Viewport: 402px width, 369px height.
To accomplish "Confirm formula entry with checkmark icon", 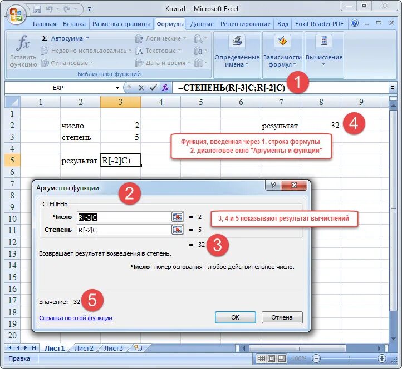I will pyautogui.click(x=153, y=88).
